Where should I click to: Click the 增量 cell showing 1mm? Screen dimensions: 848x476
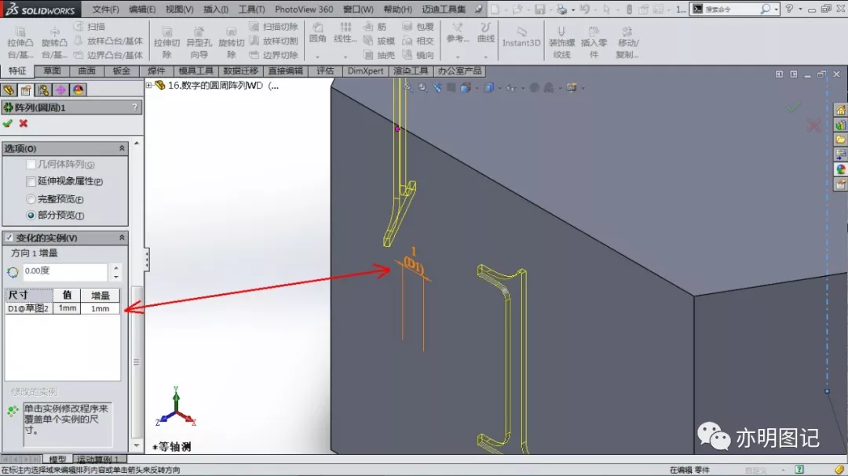tap(100, 308)
